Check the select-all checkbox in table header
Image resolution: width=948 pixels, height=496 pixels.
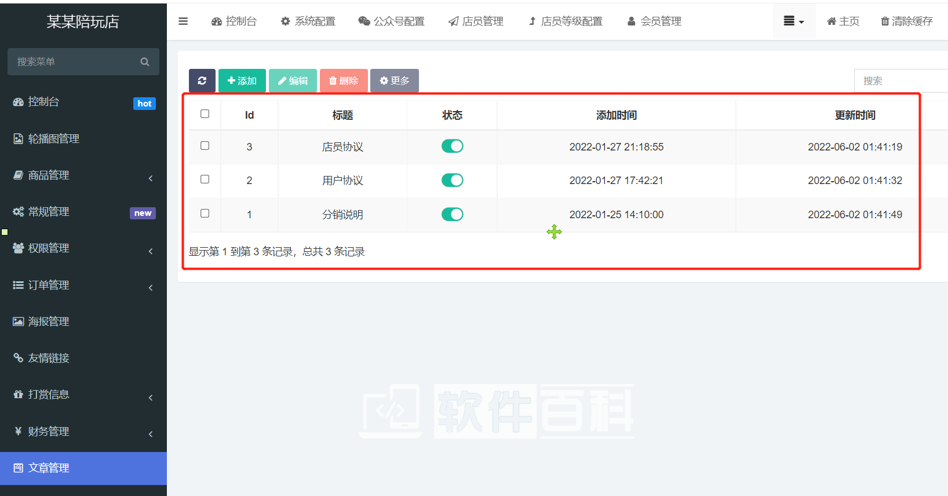(x=205, y=114)
